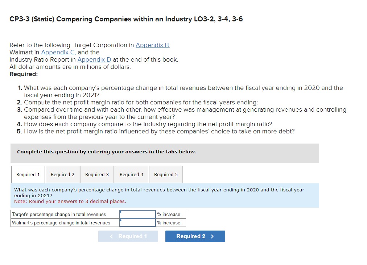Open the Appendix D link
This screenshot has height=265, width=367.
(94, 59)
